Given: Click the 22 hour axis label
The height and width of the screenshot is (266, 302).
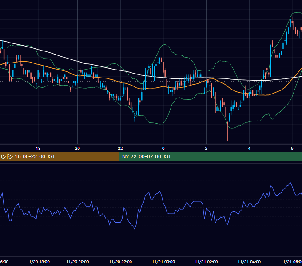Looking at the screenshot, I should click(120, 149).
